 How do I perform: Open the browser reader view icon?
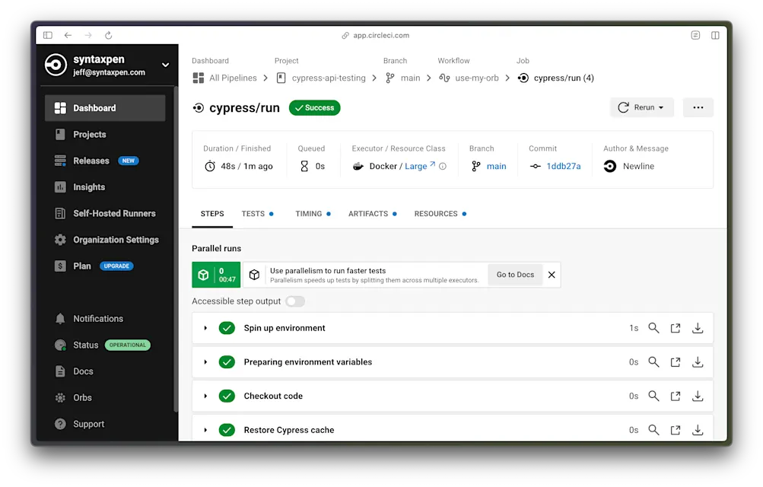[695, 35]
